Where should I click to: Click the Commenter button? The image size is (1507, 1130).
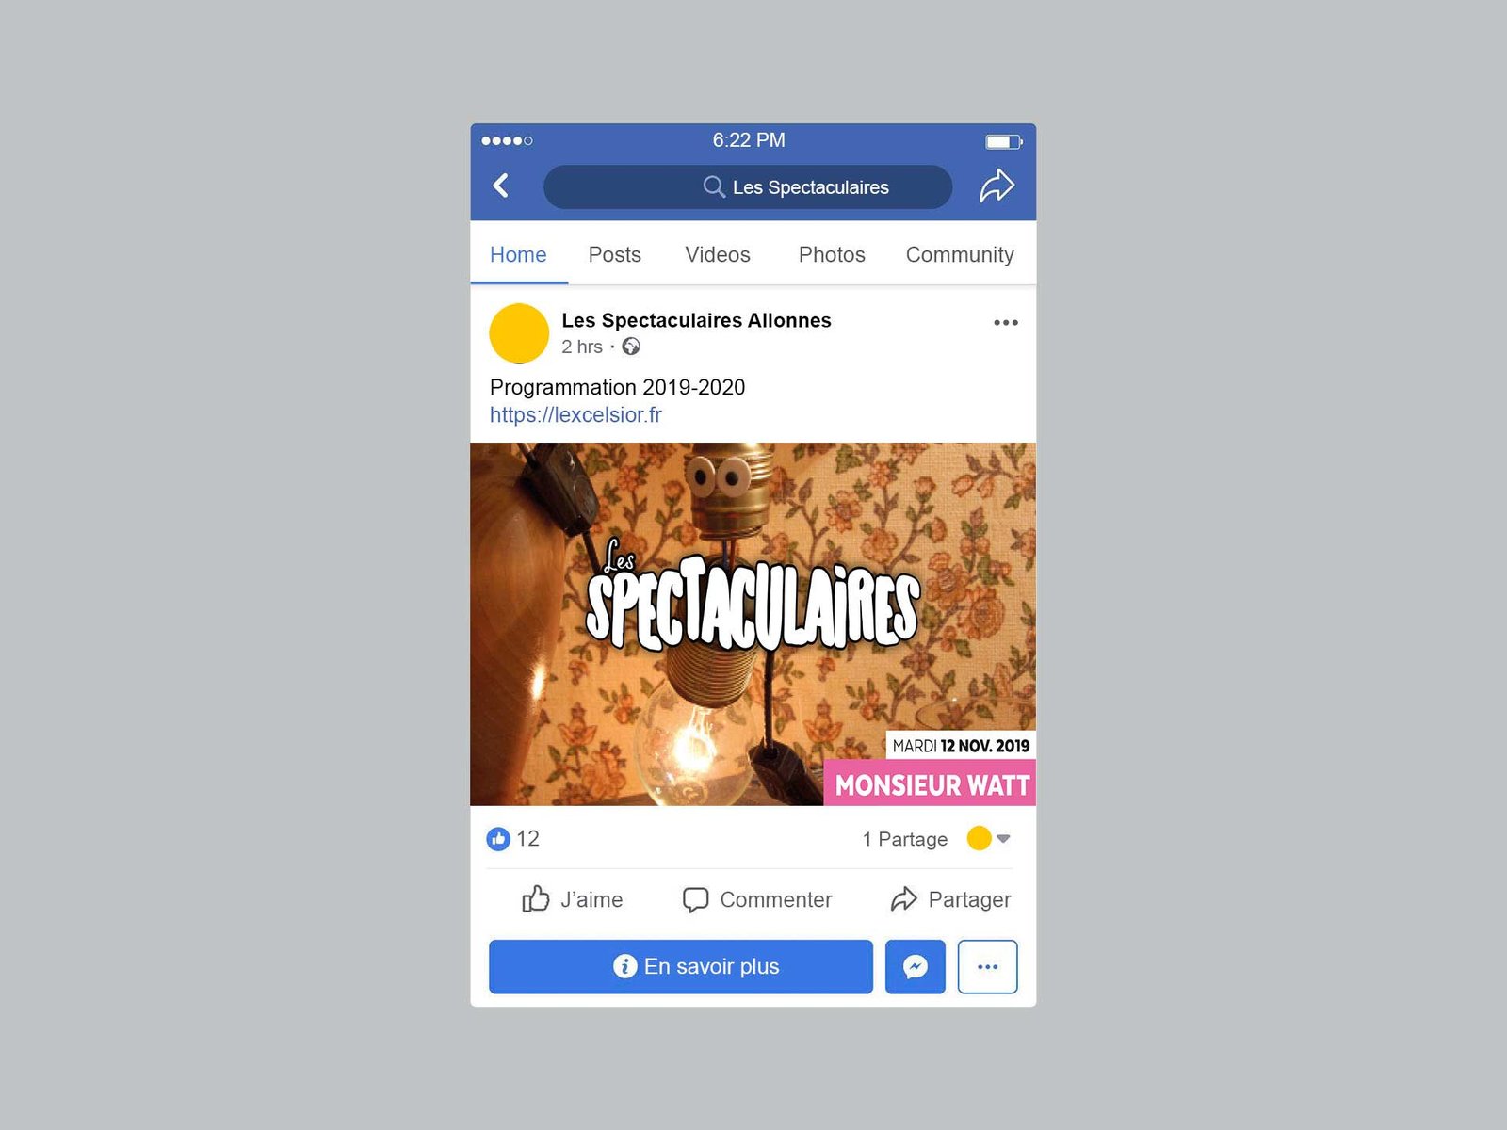757,899
